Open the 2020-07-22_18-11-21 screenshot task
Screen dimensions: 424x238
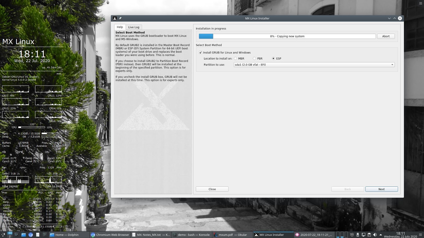pyautogui.click(x=314, y=235)
